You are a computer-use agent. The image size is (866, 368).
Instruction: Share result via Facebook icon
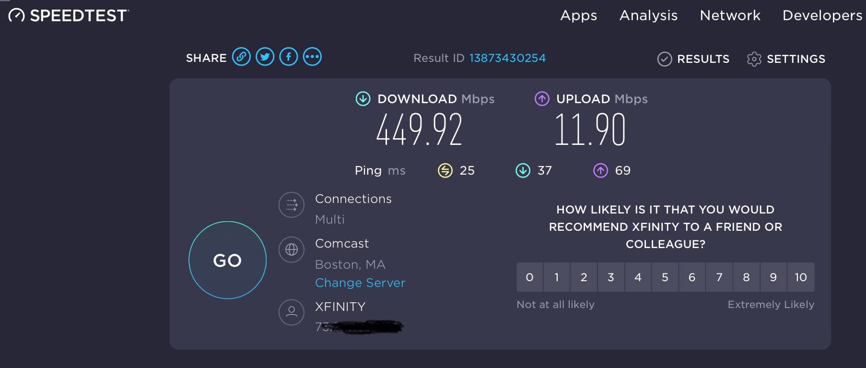point(288,57)
